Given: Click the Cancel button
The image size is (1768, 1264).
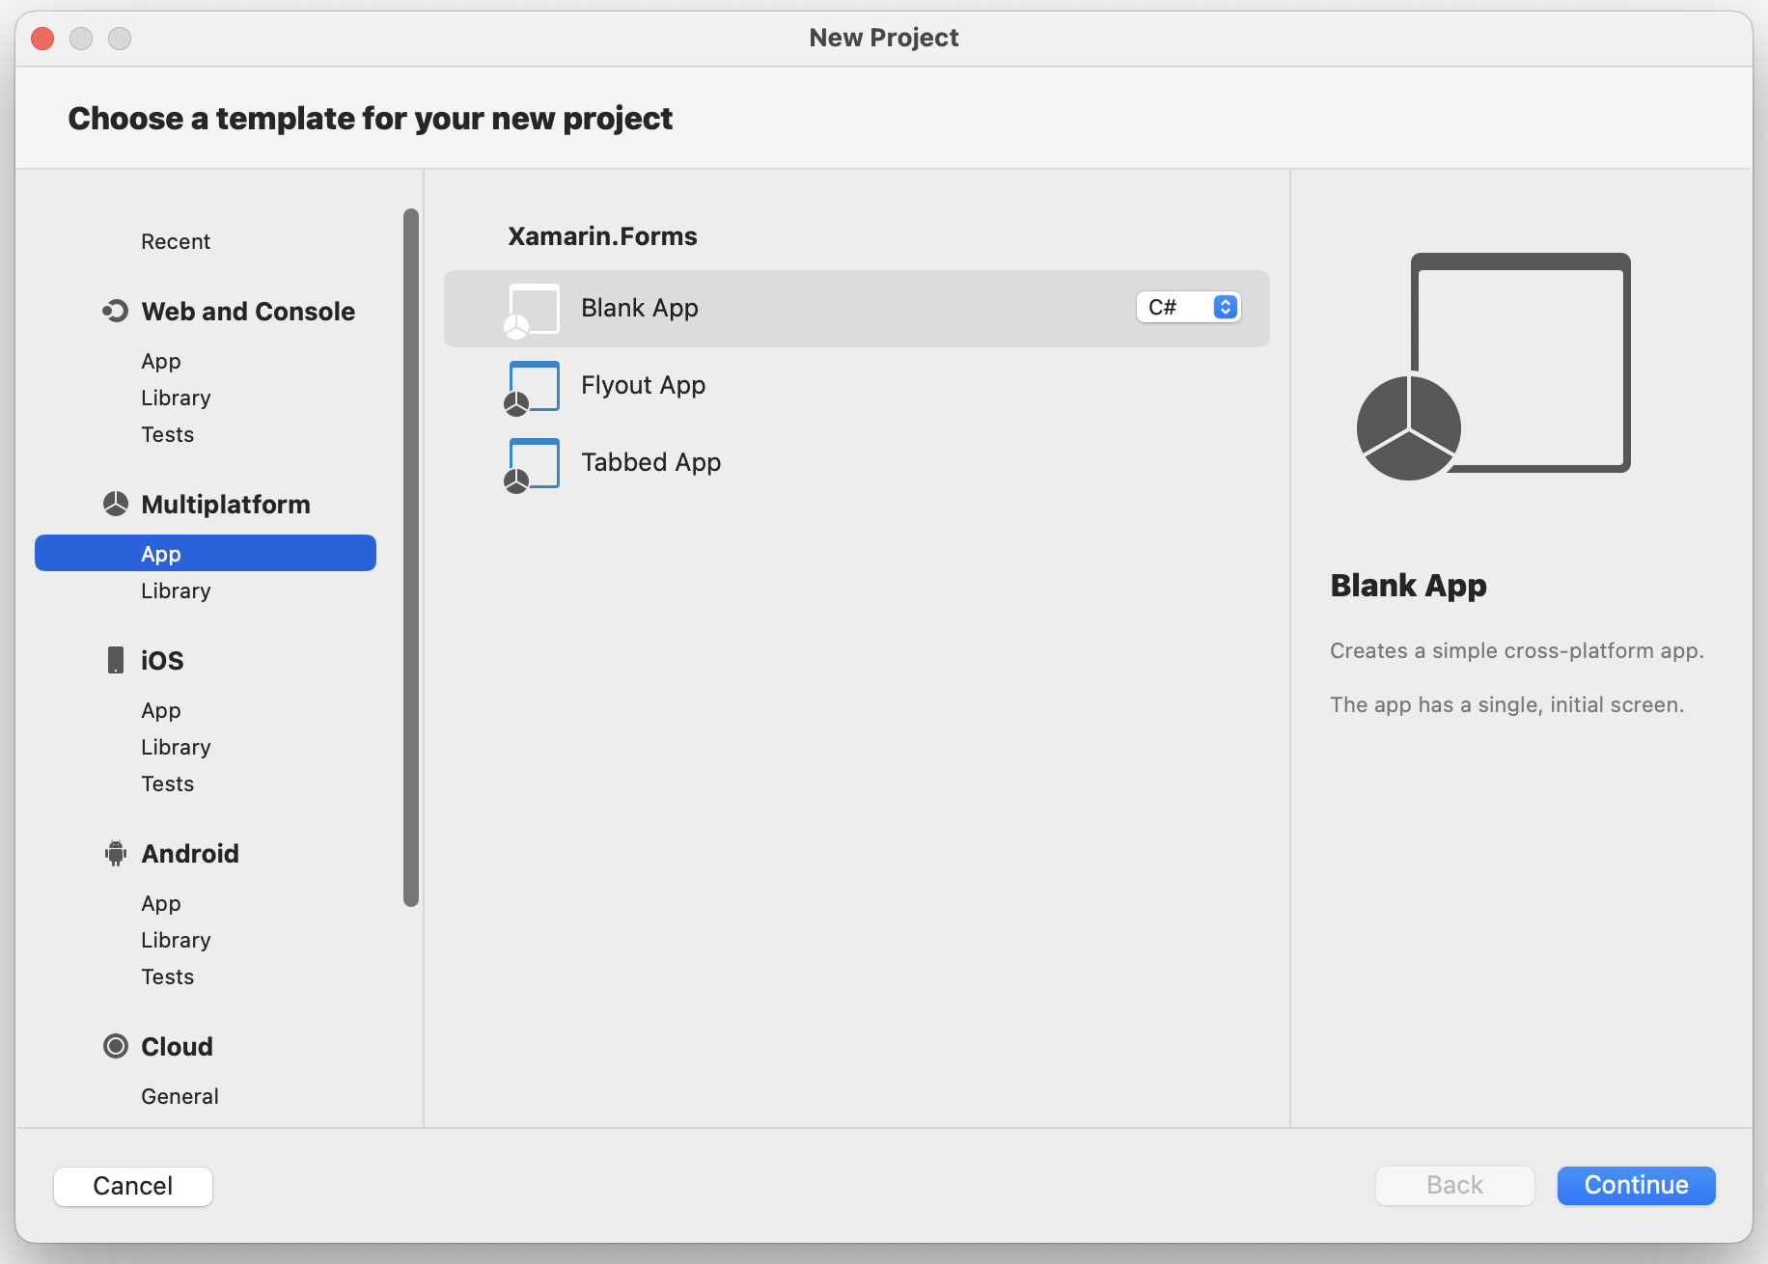Looking at the screenshot, I should (x=132, y=1186).
